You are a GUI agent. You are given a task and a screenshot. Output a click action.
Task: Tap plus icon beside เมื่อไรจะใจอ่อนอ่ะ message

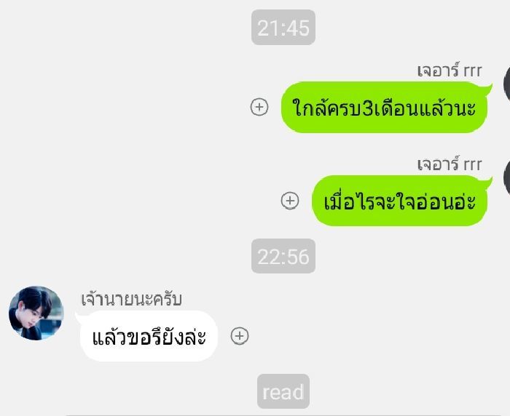pyautogui.click(x=290, y=201)
